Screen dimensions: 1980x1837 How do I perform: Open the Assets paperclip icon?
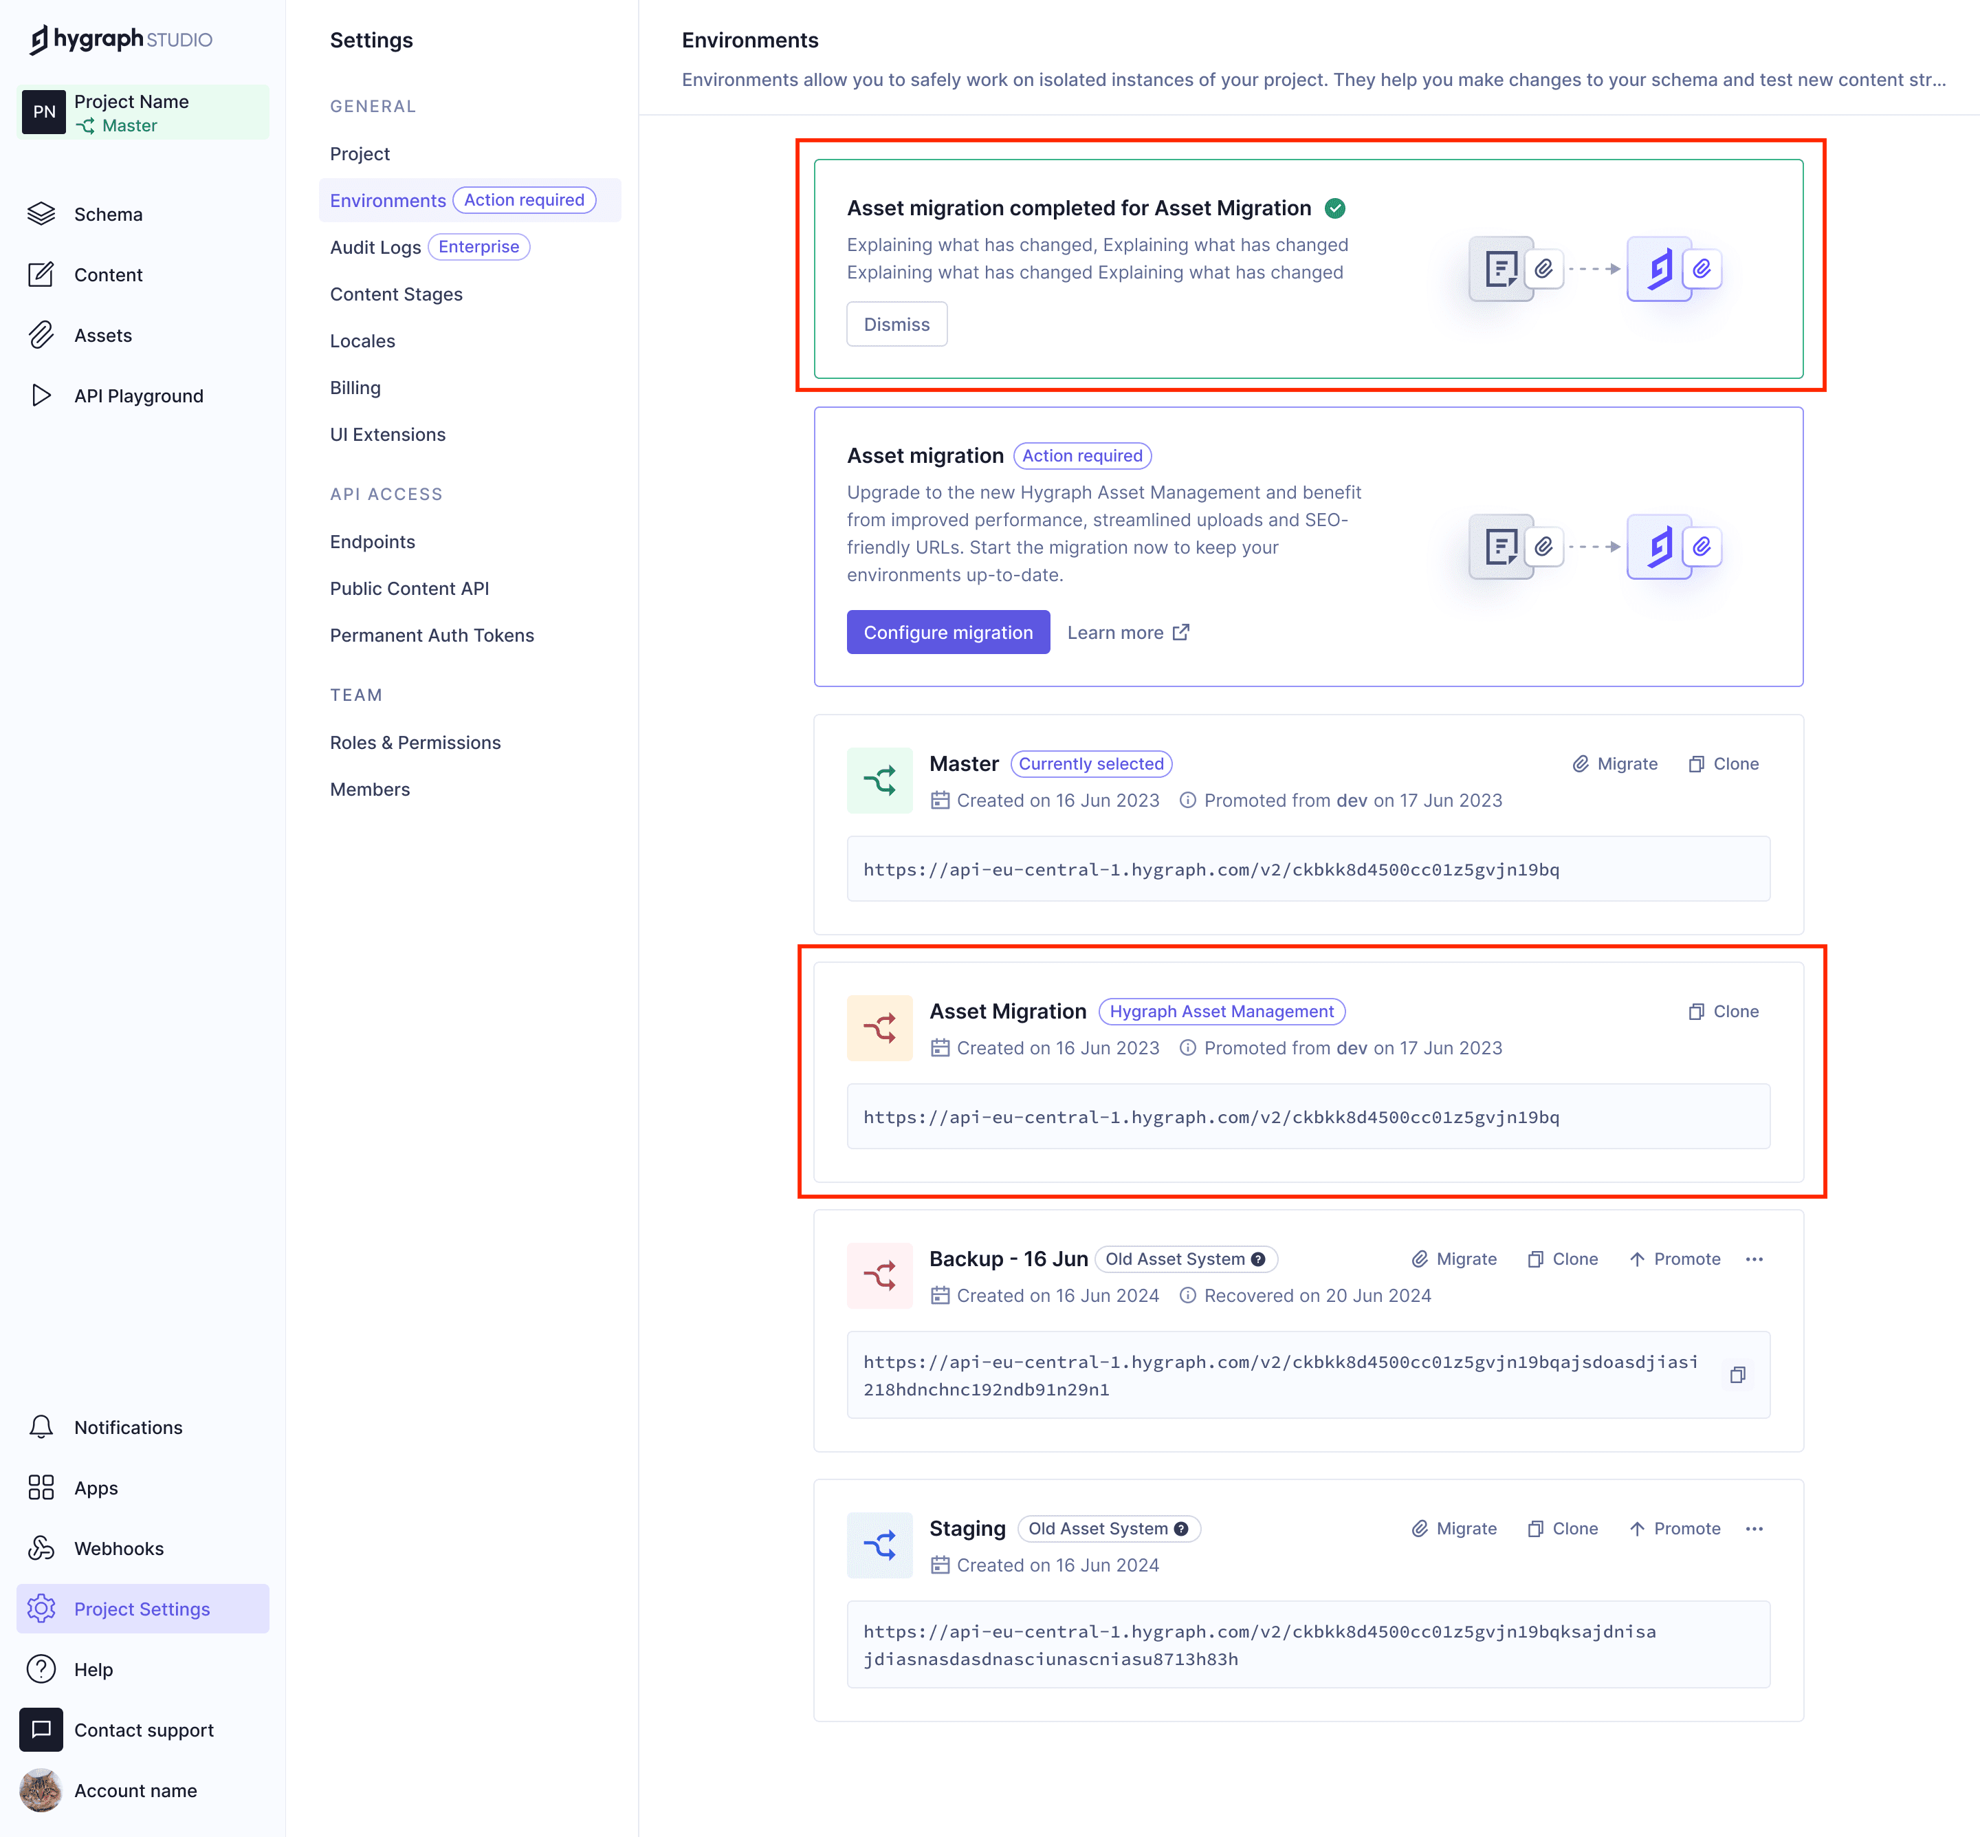pyautogui.click(x=41, y=335)
